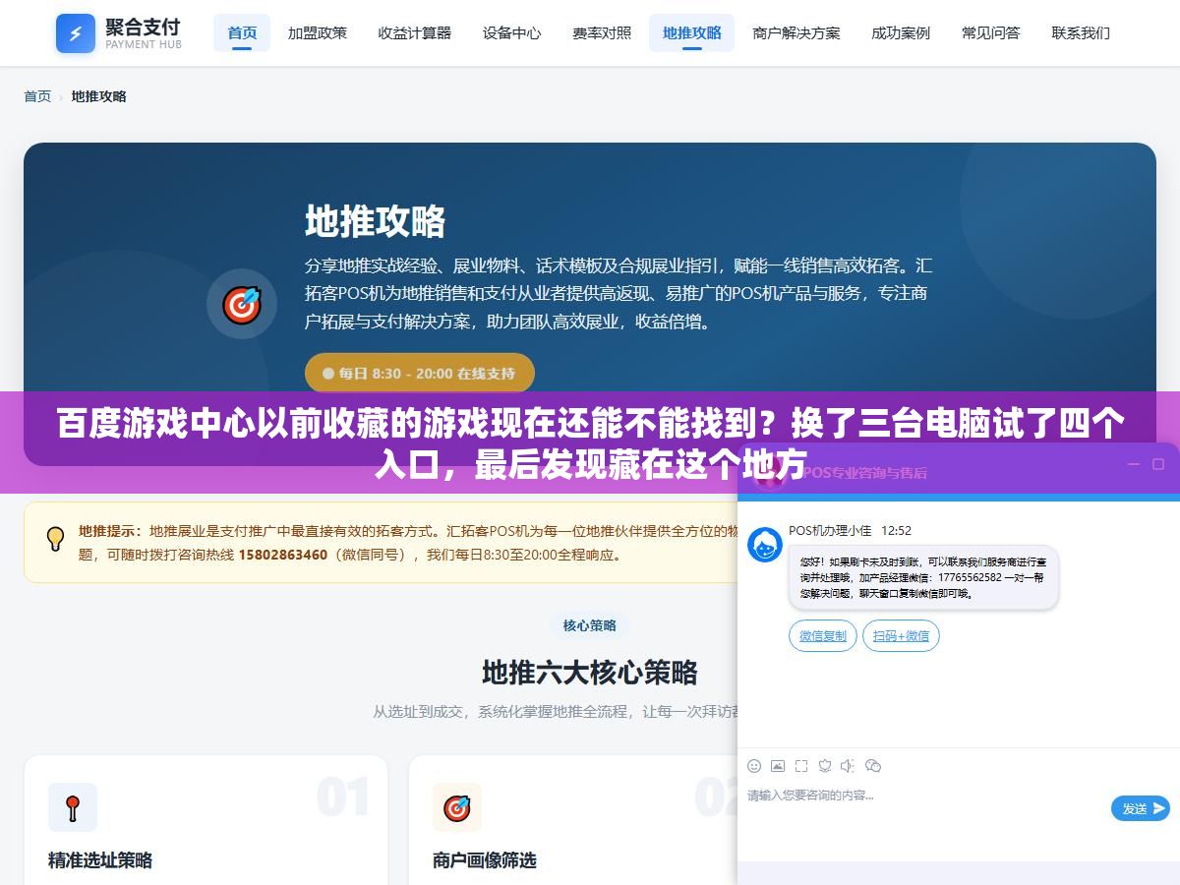Select 设备中心 from the navigation bar

[x=511, y=32]
